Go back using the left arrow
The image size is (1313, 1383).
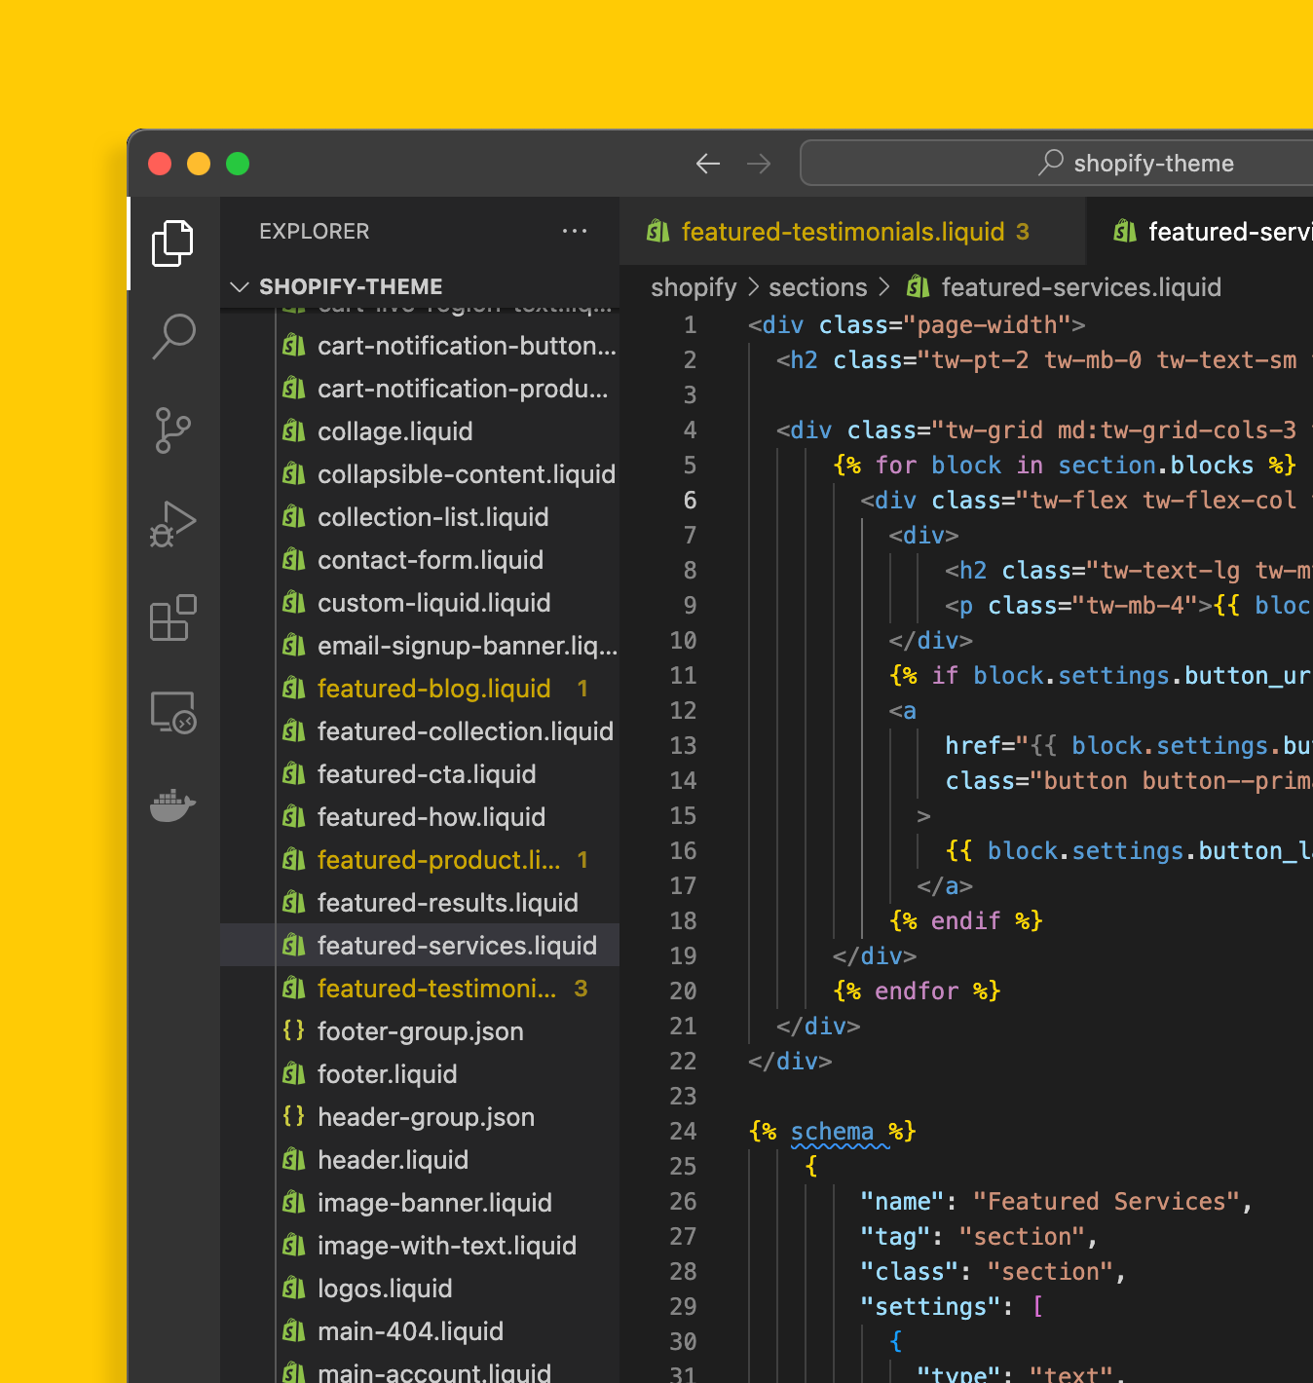coord(708,164)
